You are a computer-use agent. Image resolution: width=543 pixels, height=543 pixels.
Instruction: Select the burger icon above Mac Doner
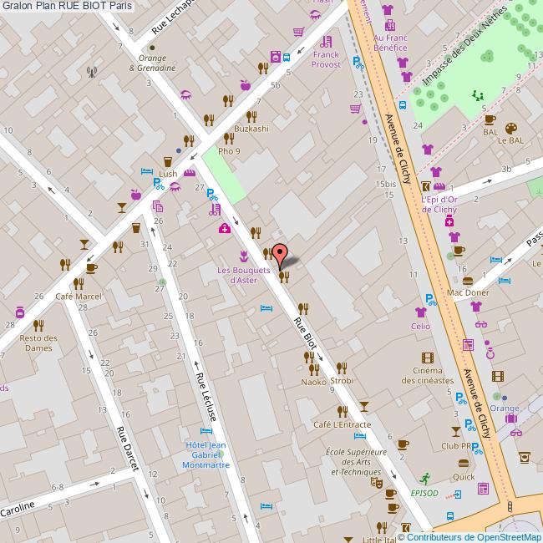(468, 280)
